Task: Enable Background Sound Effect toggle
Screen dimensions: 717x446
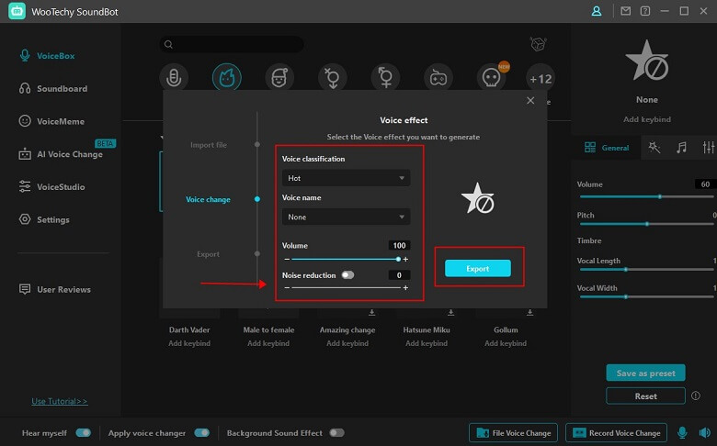Action: point(336,432)
